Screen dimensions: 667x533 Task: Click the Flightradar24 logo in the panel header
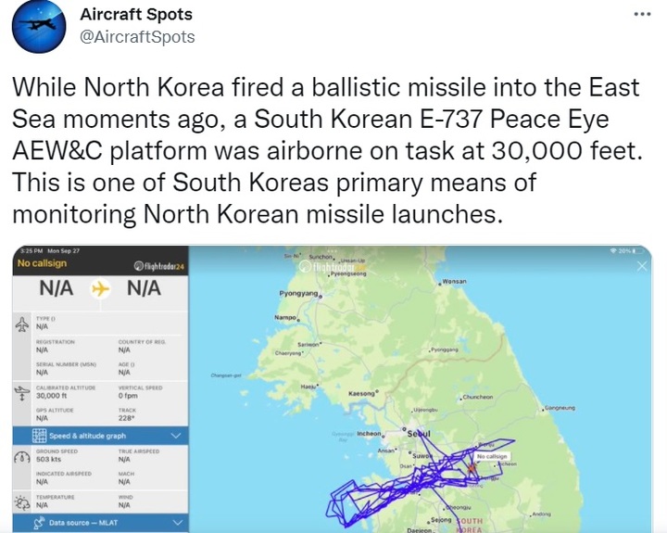157,264
